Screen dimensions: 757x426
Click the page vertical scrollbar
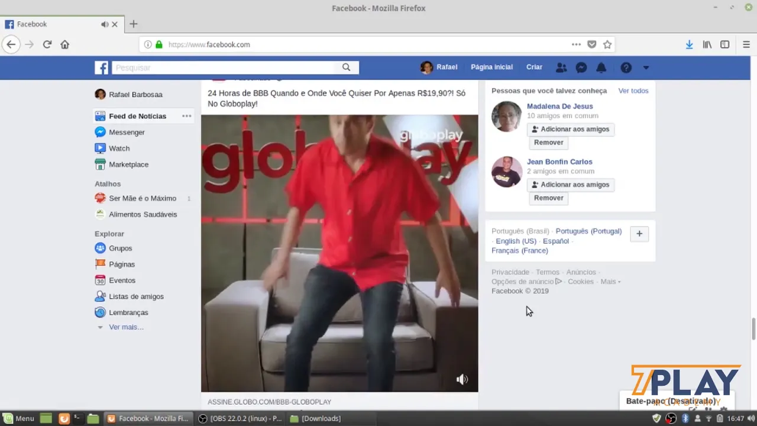coord(753,328)
